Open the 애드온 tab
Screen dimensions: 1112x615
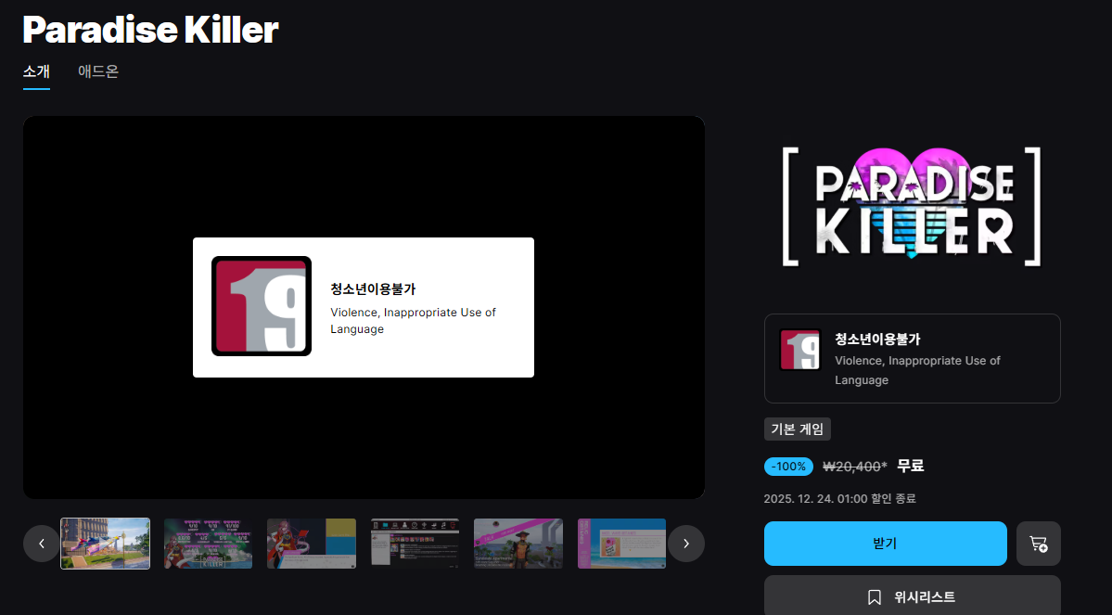(x=98, y=71)
